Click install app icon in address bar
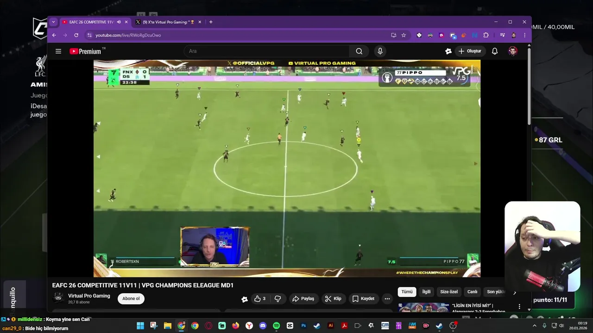Viewport: 593px width, 333px height. pyautogui.click(x=393, y=35)
